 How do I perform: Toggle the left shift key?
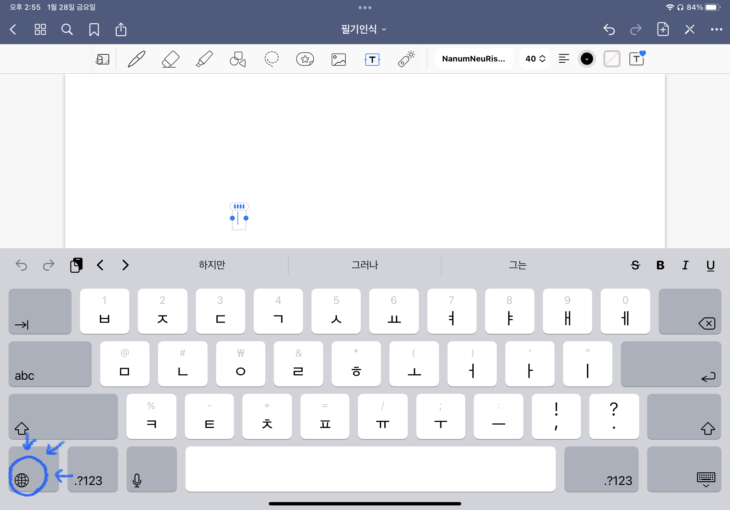click(63, 416)
